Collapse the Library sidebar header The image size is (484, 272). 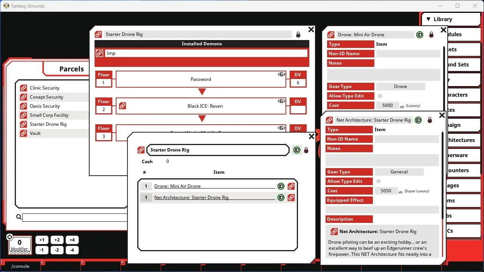[451, 19]
